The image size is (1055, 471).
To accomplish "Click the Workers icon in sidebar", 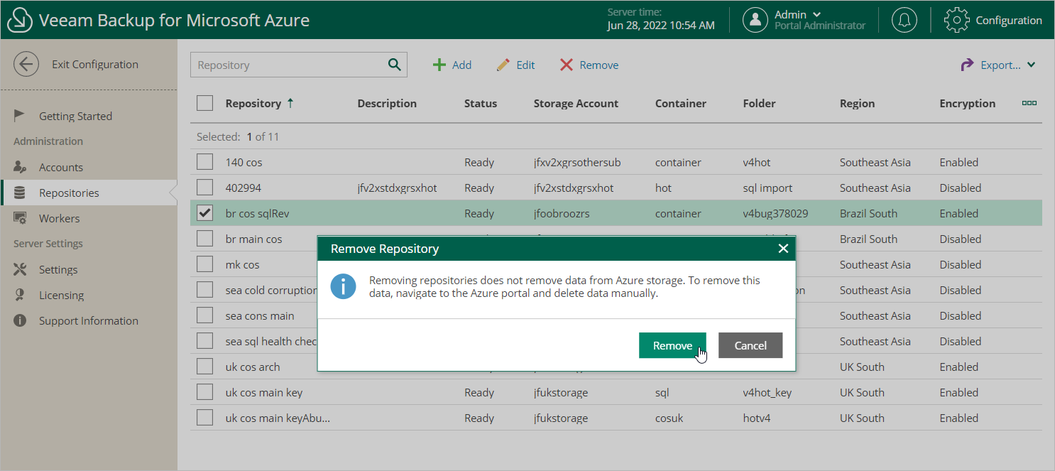I will tap(20, 218).
